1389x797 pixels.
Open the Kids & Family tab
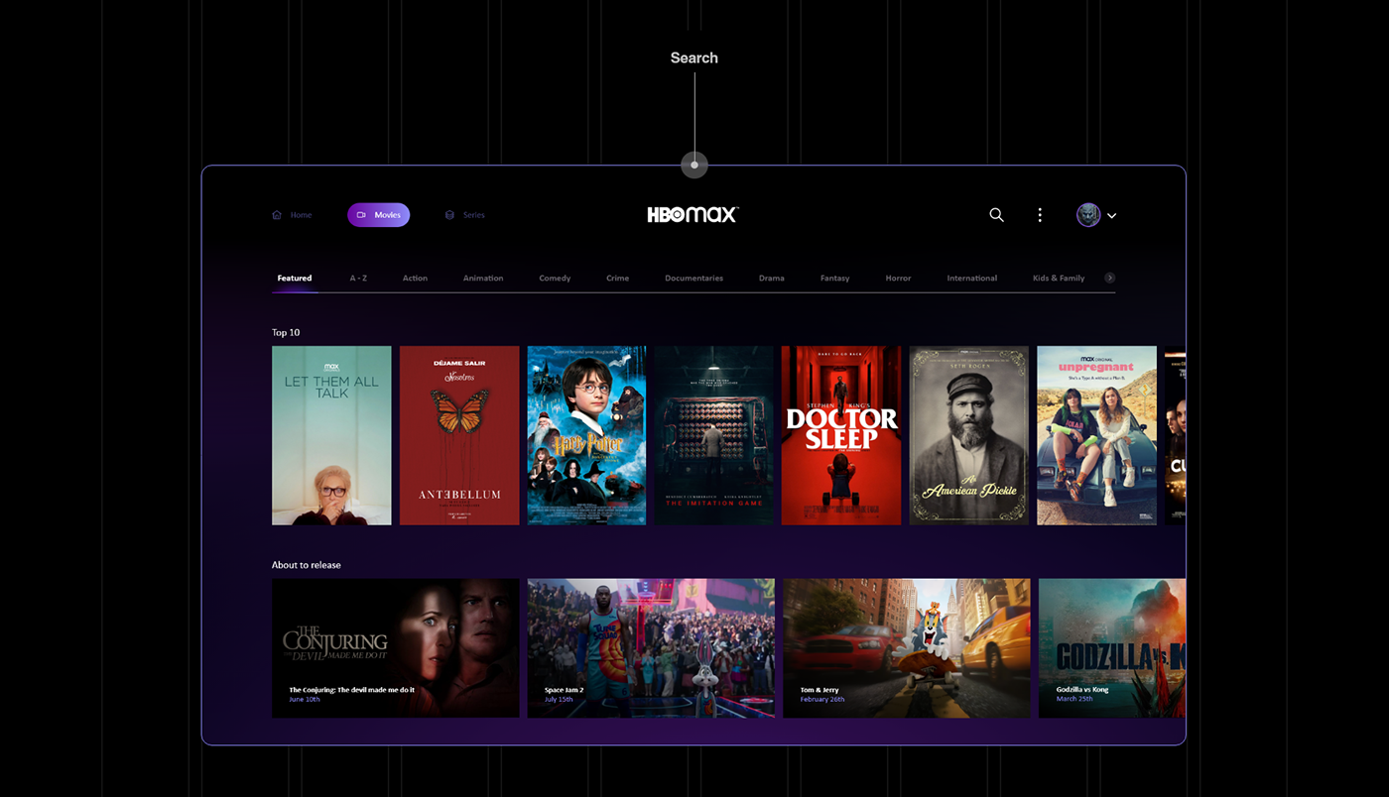click(1059, 279)
